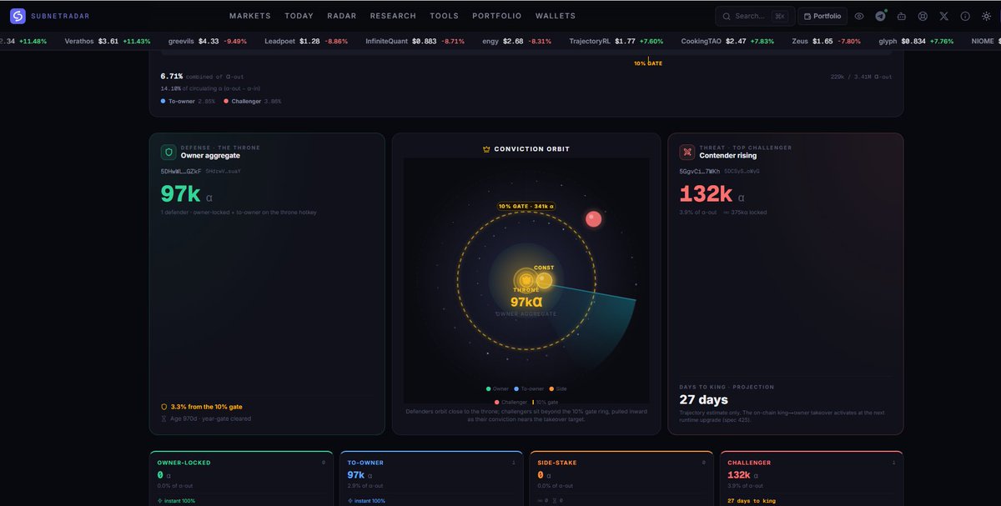This screenshot has width=1001, height=506.
Task: Click the green shield icon on Owner aggregate
Action: click(x=169, y=152)
